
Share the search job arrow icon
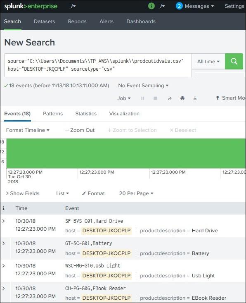pyautogui.click(x=170, y=98)
